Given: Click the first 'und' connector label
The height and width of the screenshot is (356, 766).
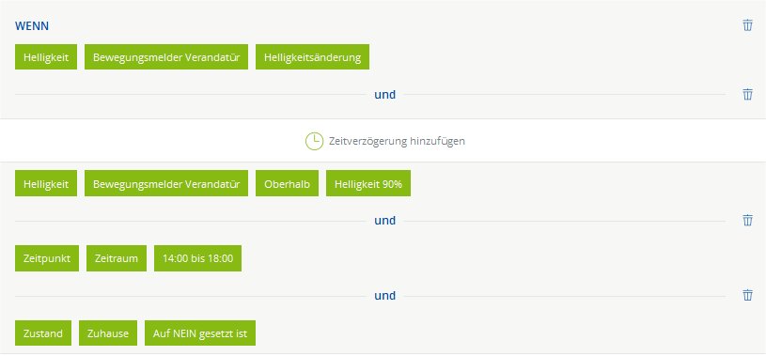Looking at the screenshot, I should [x=385, y=94].
